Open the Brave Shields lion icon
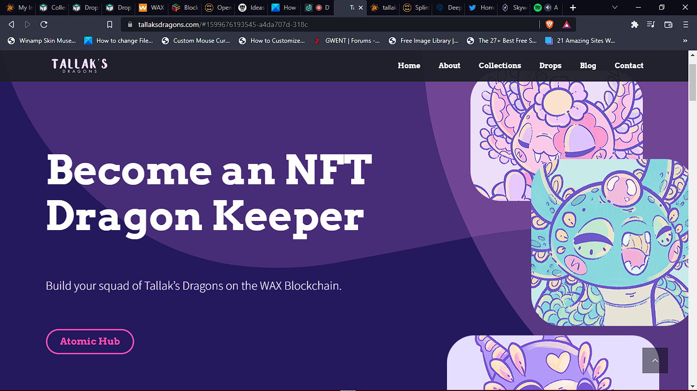Viewport: 697px width, 391px height. click(x=550, y=24)
